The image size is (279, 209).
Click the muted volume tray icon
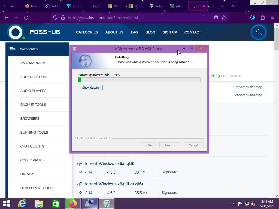(253, 204)
